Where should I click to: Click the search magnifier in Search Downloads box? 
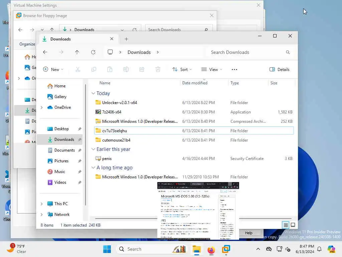(x=288, y=52)
